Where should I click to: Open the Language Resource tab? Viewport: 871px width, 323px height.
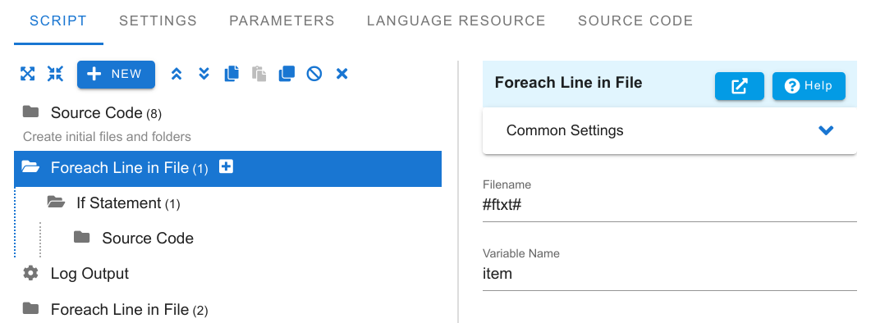pyautogui.click(x=456, y=21)
